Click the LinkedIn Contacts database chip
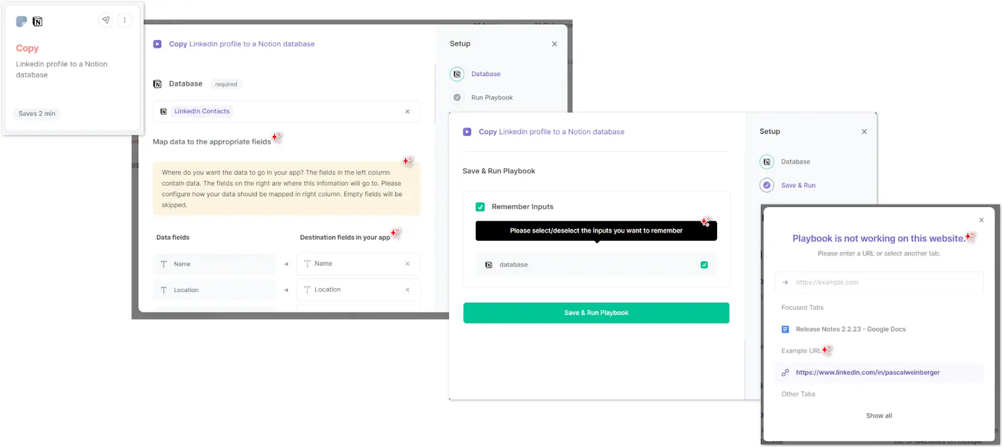Viewport: 1002px width, 447px height. pyautogui.click(x=202, y=111)
